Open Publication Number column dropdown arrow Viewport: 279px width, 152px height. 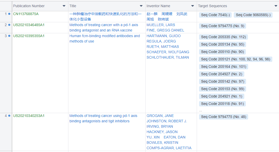64,6
